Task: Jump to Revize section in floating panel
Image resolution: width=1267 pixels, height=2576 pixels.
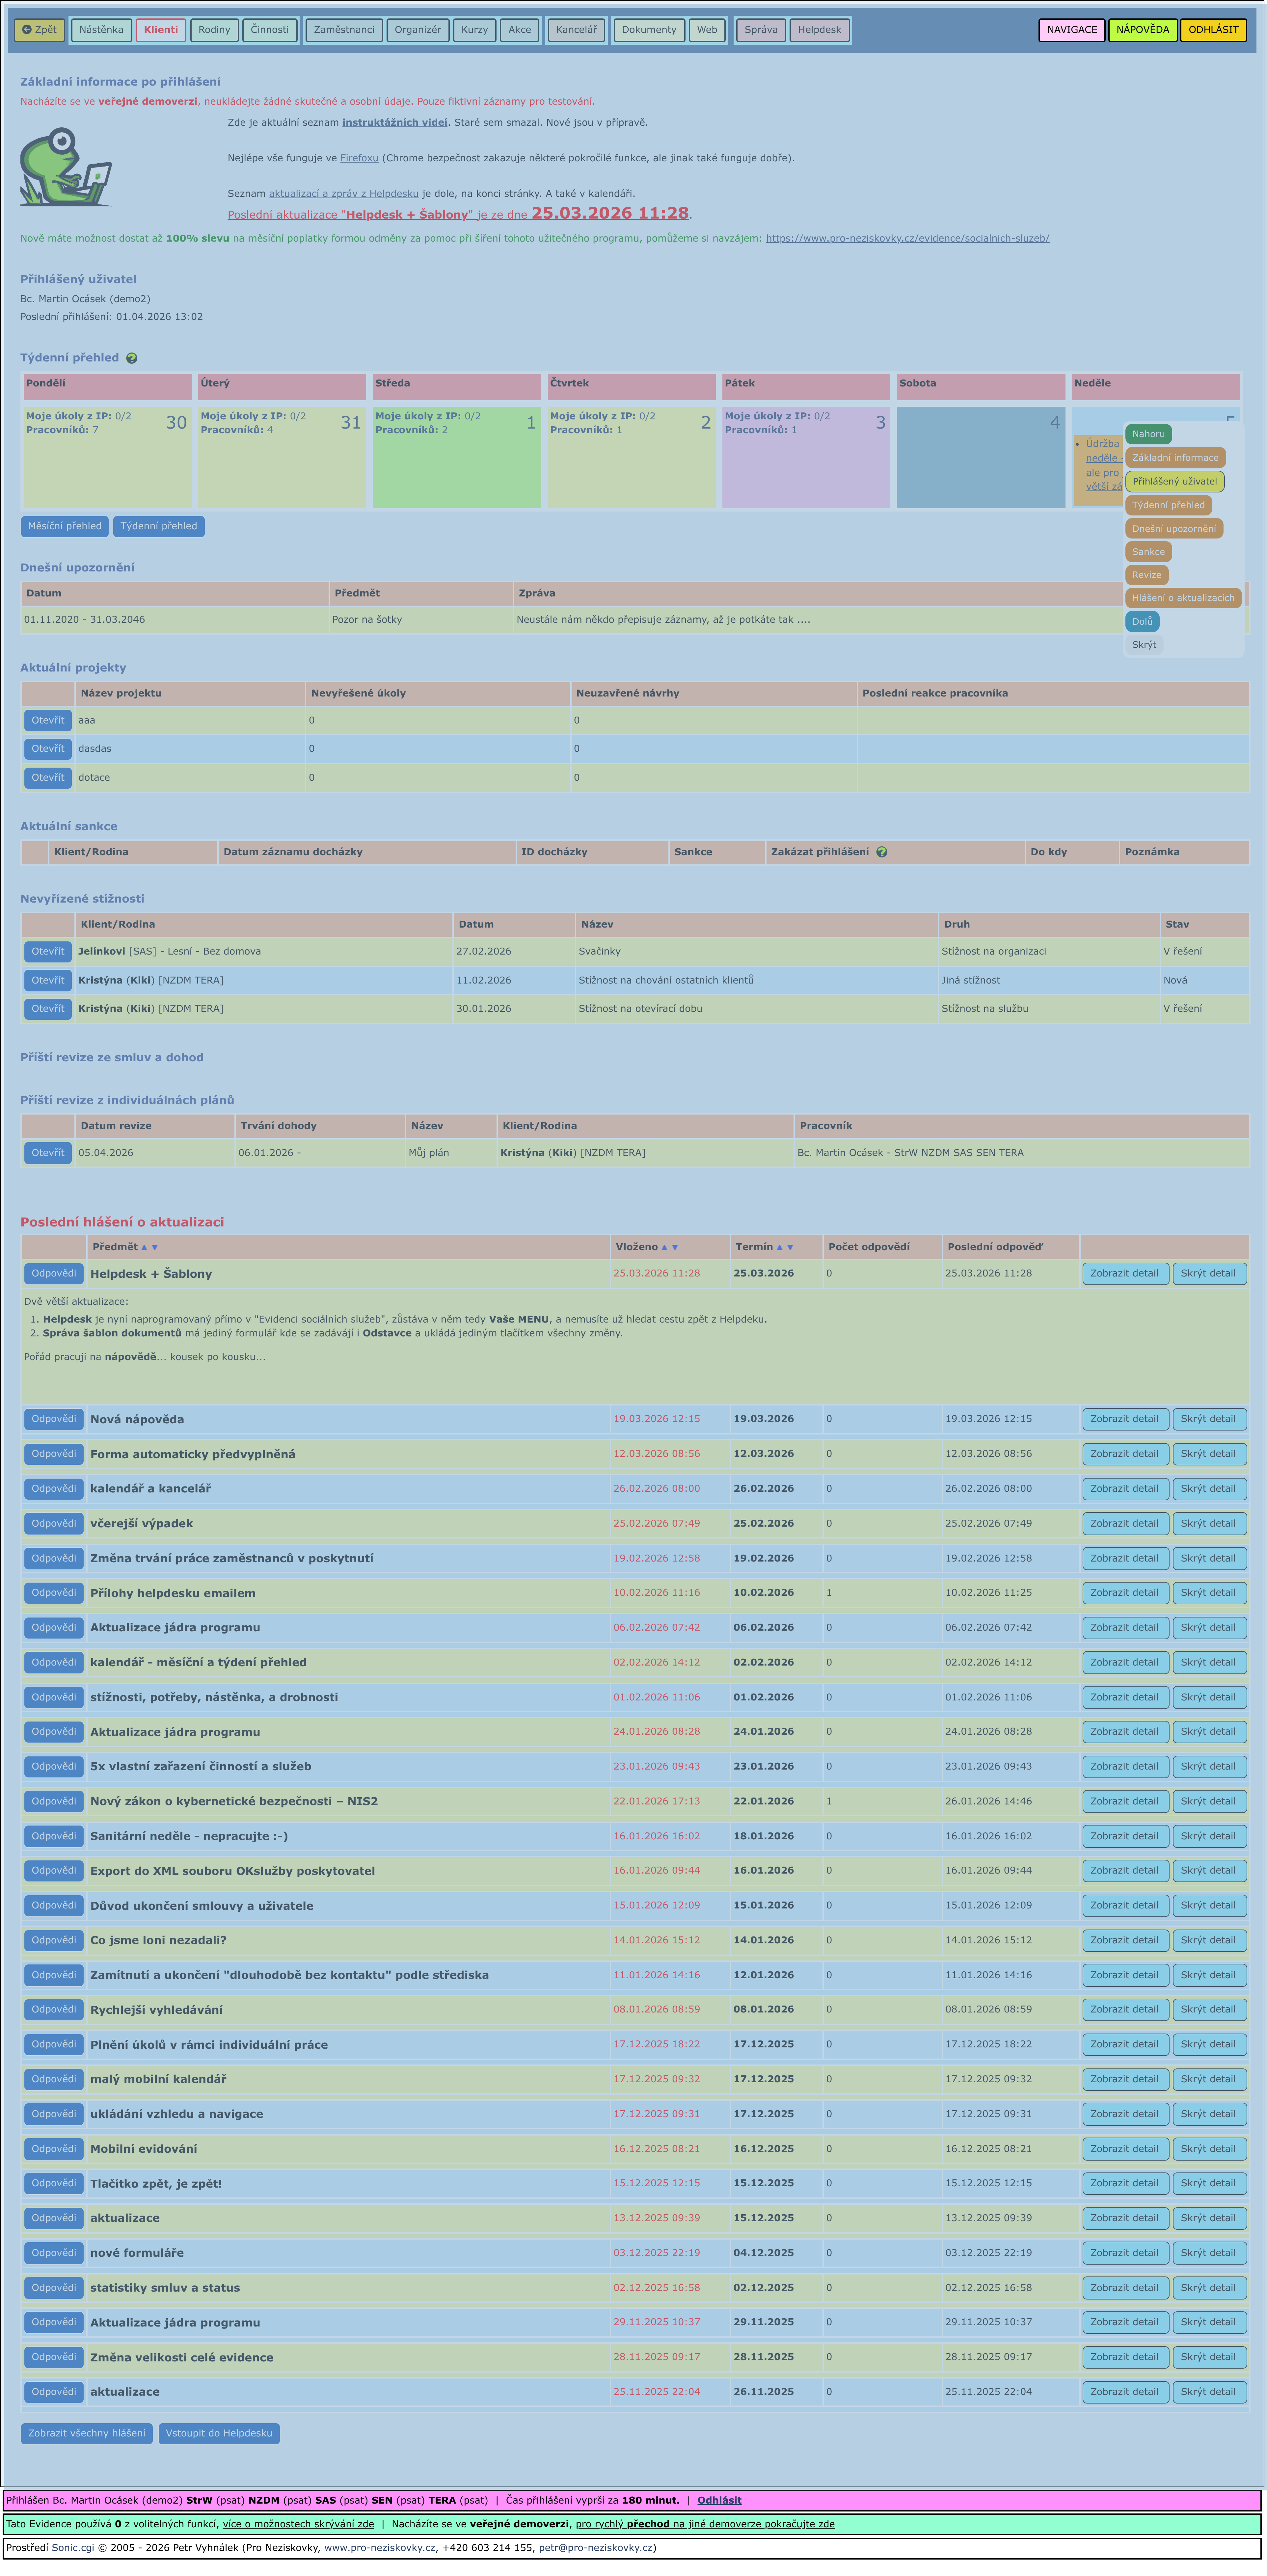Action: pyautogui.click(x=1147, y=575)
